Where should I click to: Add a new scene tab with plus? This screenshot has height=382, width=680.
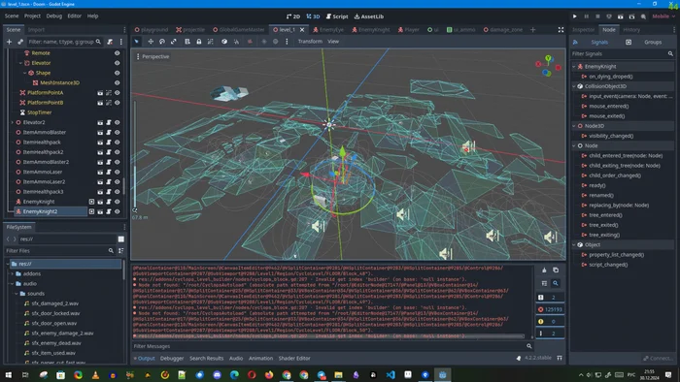[x=533, y=29]
